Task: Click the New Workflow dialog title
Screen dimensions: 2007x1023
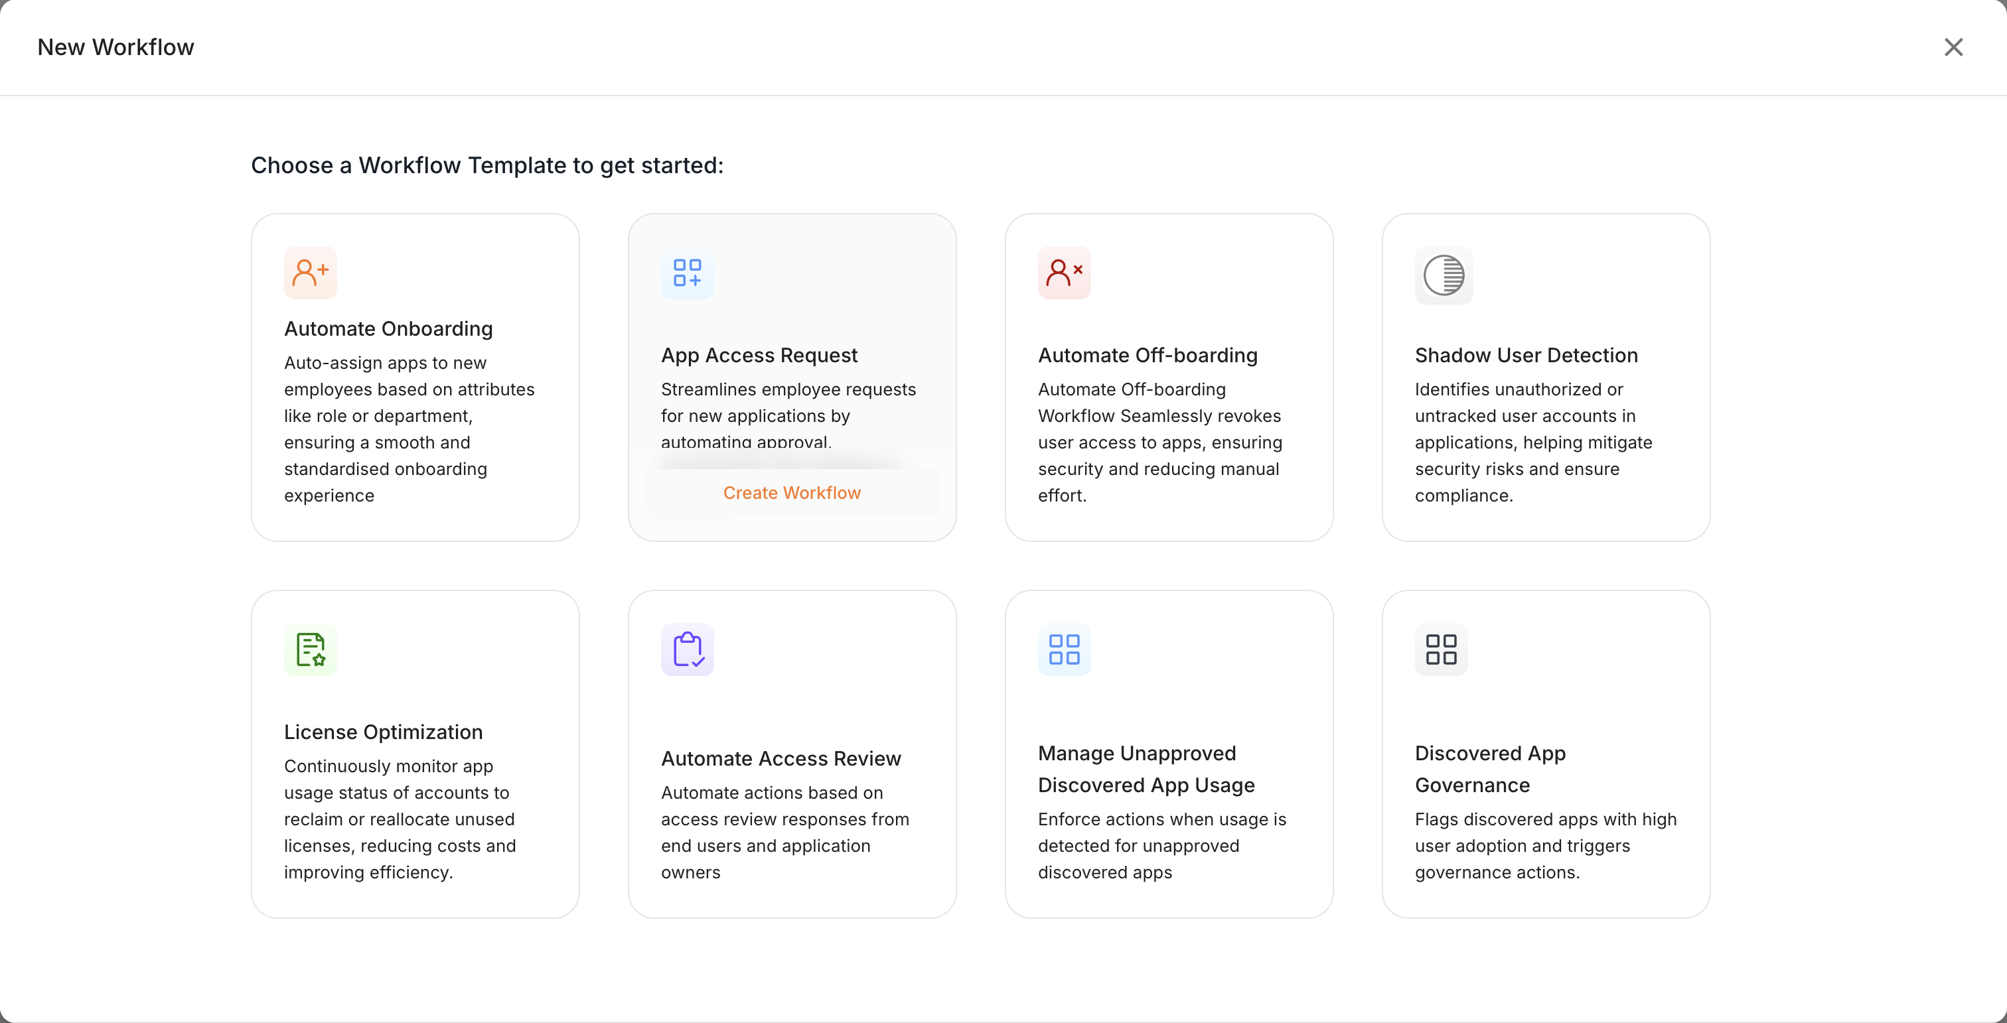Action: pyautogui.click(x=115, y=48)
